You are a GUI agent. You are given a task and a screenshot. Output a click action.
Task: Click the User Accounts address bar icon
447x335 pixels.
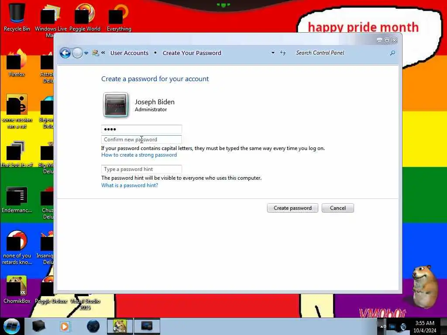(x=96, y=53)
